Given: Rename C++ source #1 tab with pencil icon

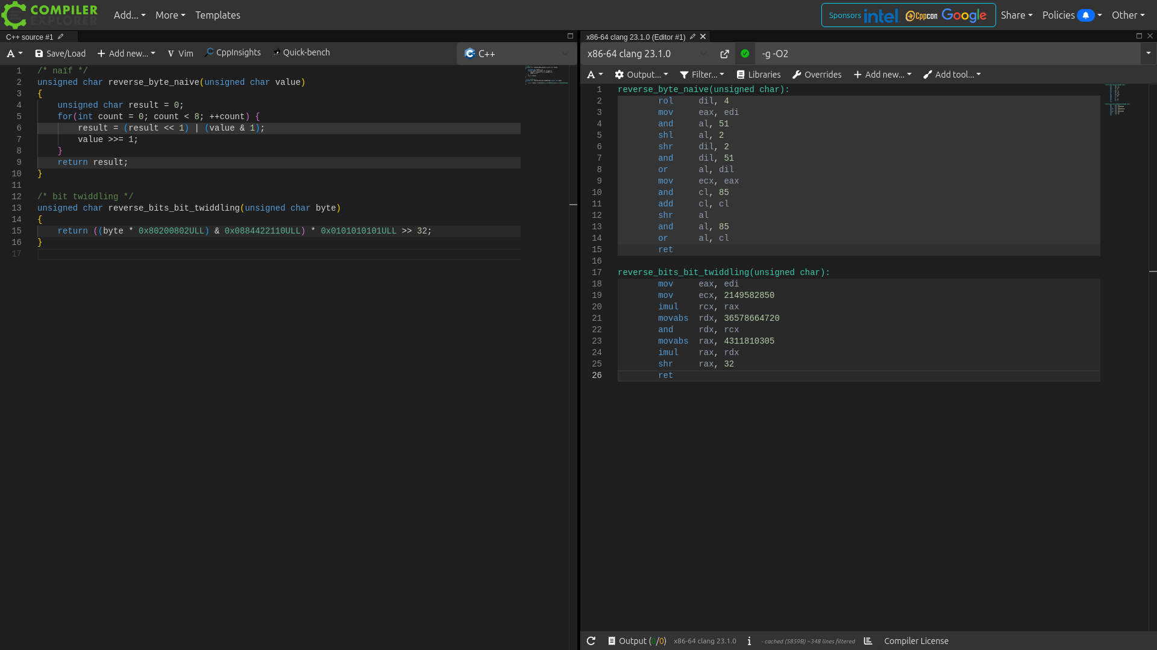Looking at the screenshot, I should tap(60, 37).
